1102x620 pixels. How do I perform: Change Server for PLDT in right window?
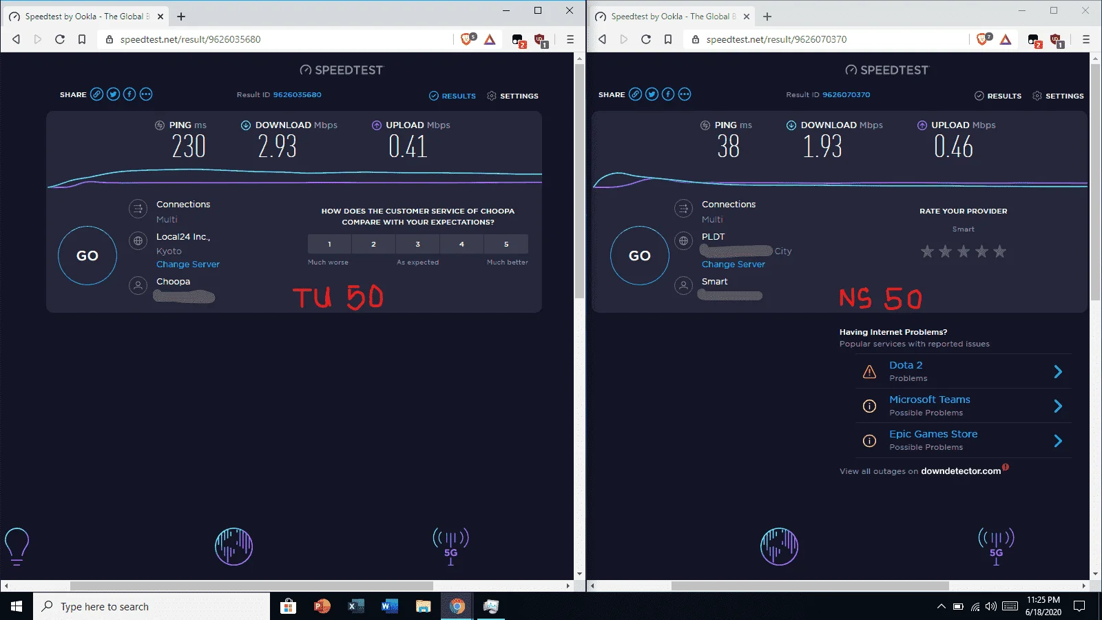(x=734, y=265)
